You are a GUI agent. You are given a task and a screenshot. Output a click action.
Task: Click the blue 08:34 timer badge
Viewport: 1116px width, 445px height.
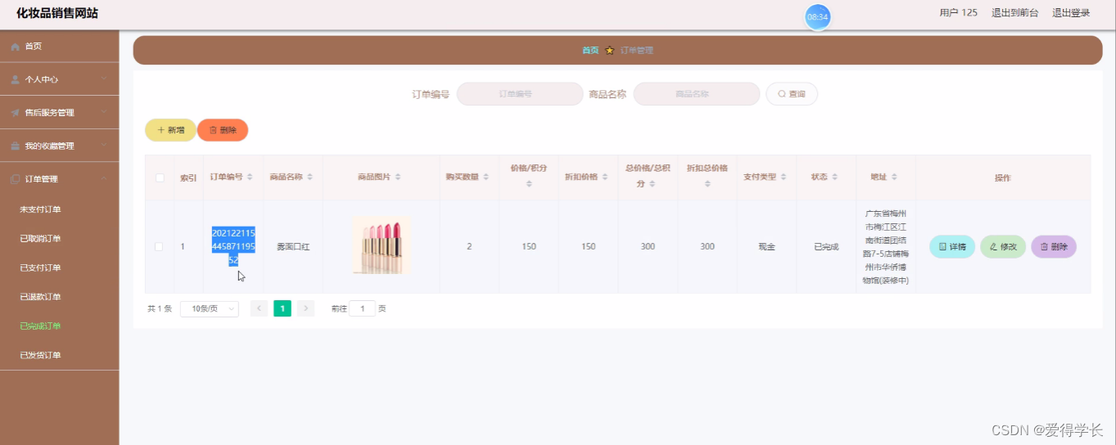tap(817, 16)
